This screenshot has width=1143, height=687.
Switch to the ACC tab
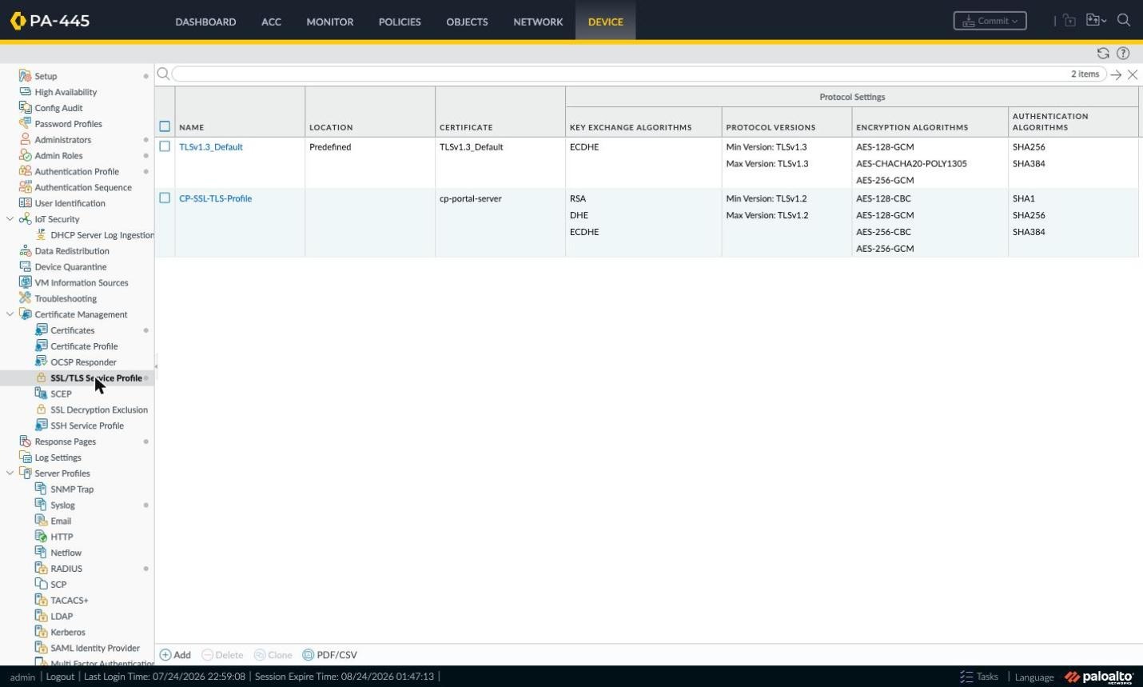(x=271, y=22)
